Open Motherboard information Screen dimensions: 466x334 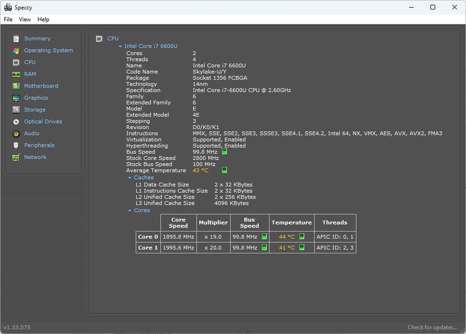pyautogui.click(x=41, y=86)
